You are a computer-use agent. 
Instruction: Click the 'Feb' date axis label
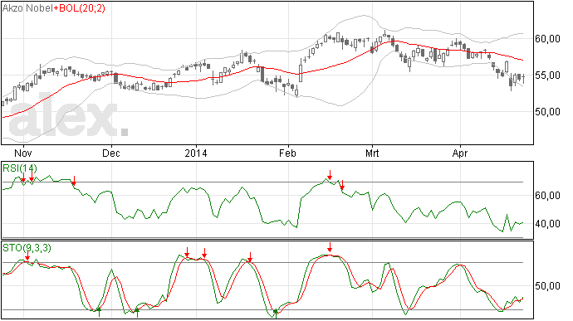coord(287,153)
